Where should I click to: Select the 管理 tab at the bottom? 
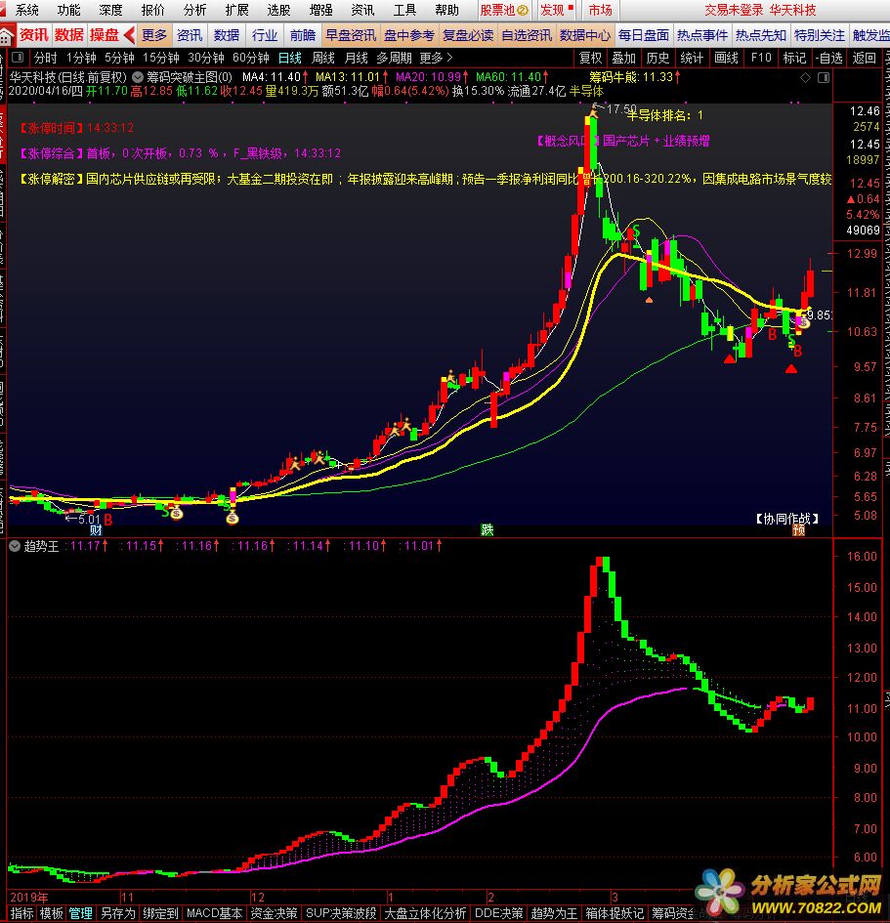[x=81, y=913]
